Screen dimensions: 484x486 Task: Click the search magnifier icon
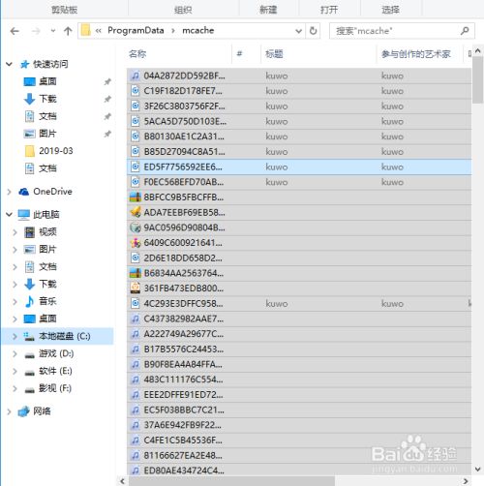465,31
